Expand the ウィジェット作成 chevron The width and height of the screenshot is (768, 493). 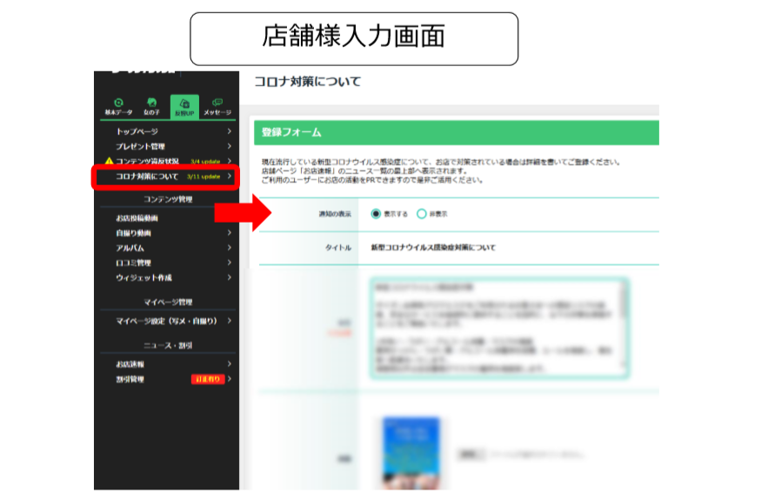(230, 277)
